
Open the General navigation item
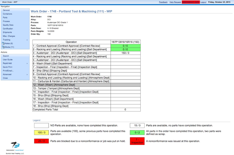click(6, 10)
